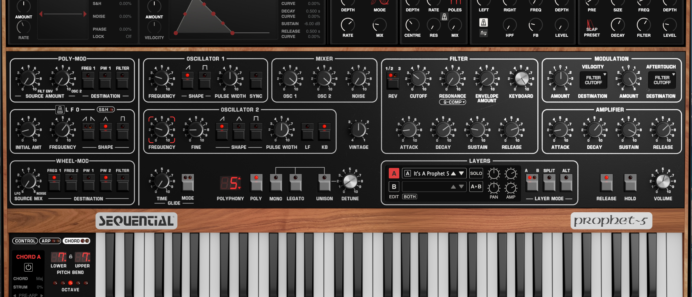Screen dimensions: 692x297
Task: Toggle Oscillator 2 LF switch
Action: (x=307, y=131)
